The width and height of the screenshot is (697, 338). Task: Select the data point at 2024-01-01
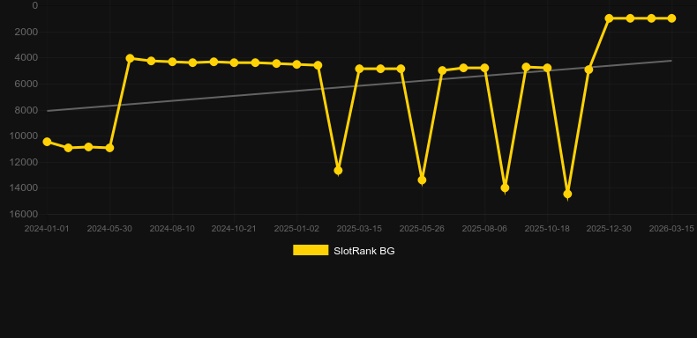pyautogui.click(x=47, y=142)
